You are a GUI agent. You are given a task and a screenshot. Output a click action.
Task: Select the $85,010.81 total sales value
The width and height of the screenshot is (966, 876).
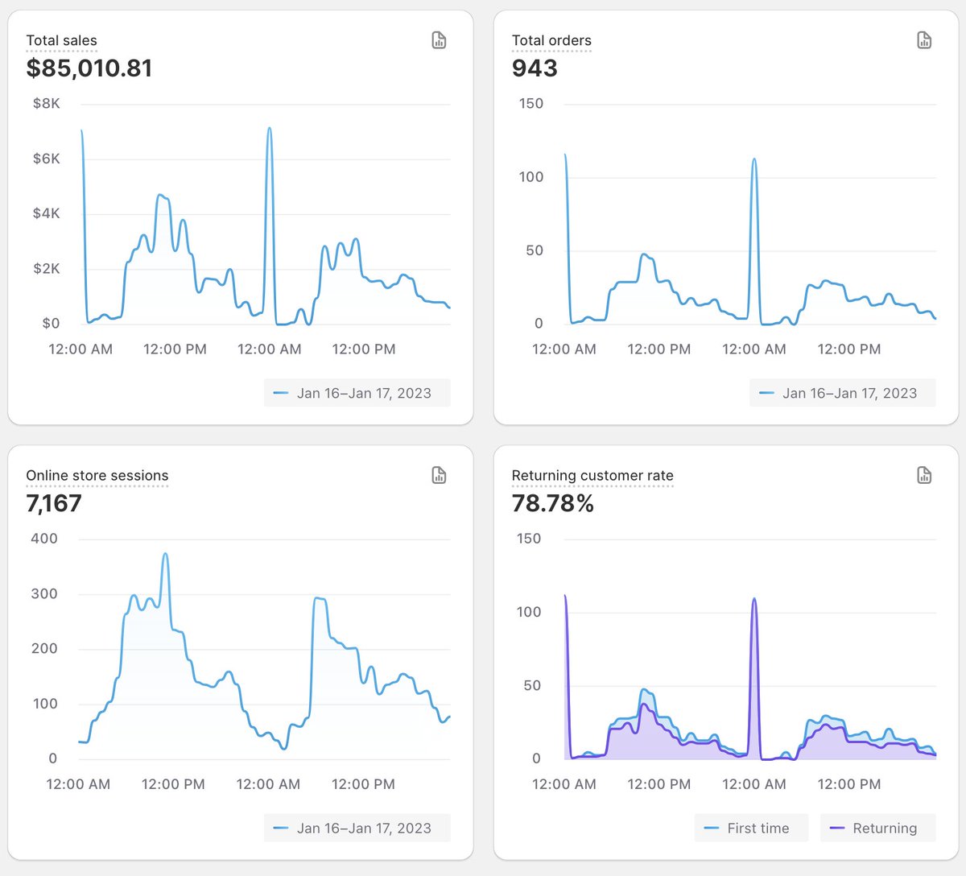pyautogui.click(x=89, y=68)
